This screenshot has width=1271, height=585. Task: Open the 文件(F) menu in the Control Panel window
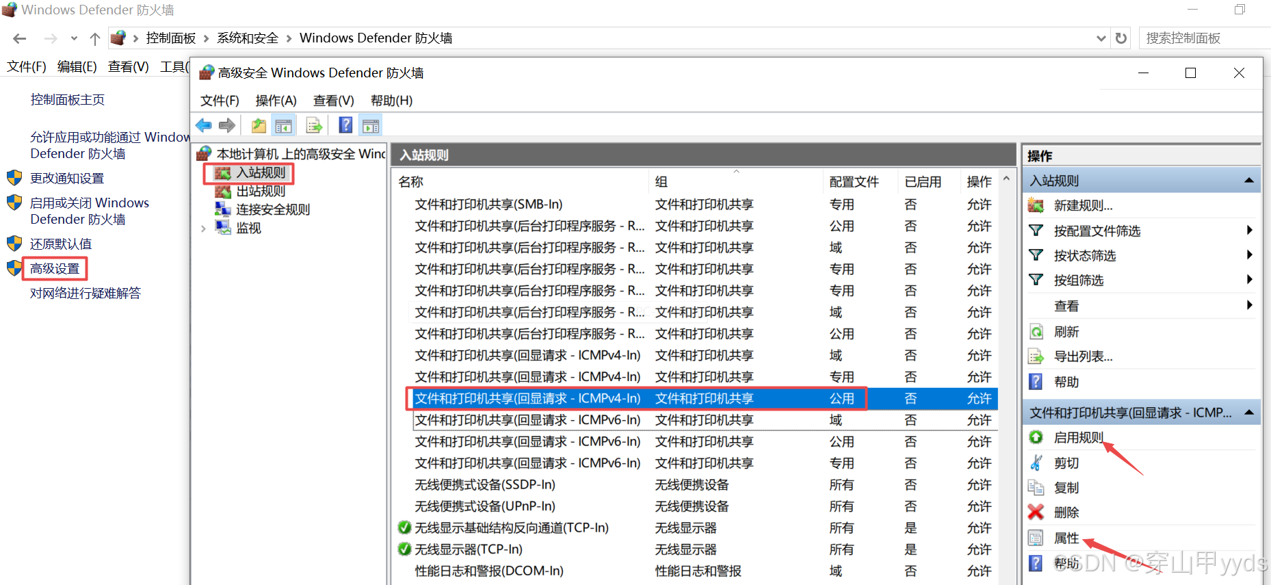pyautogui.click(x=27, y=66)
